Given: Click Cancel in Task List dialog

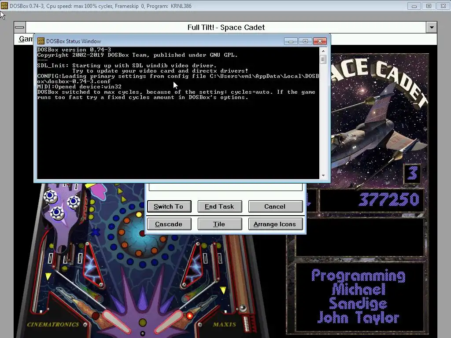Looking at the screenshot, I should click(275, 206).
